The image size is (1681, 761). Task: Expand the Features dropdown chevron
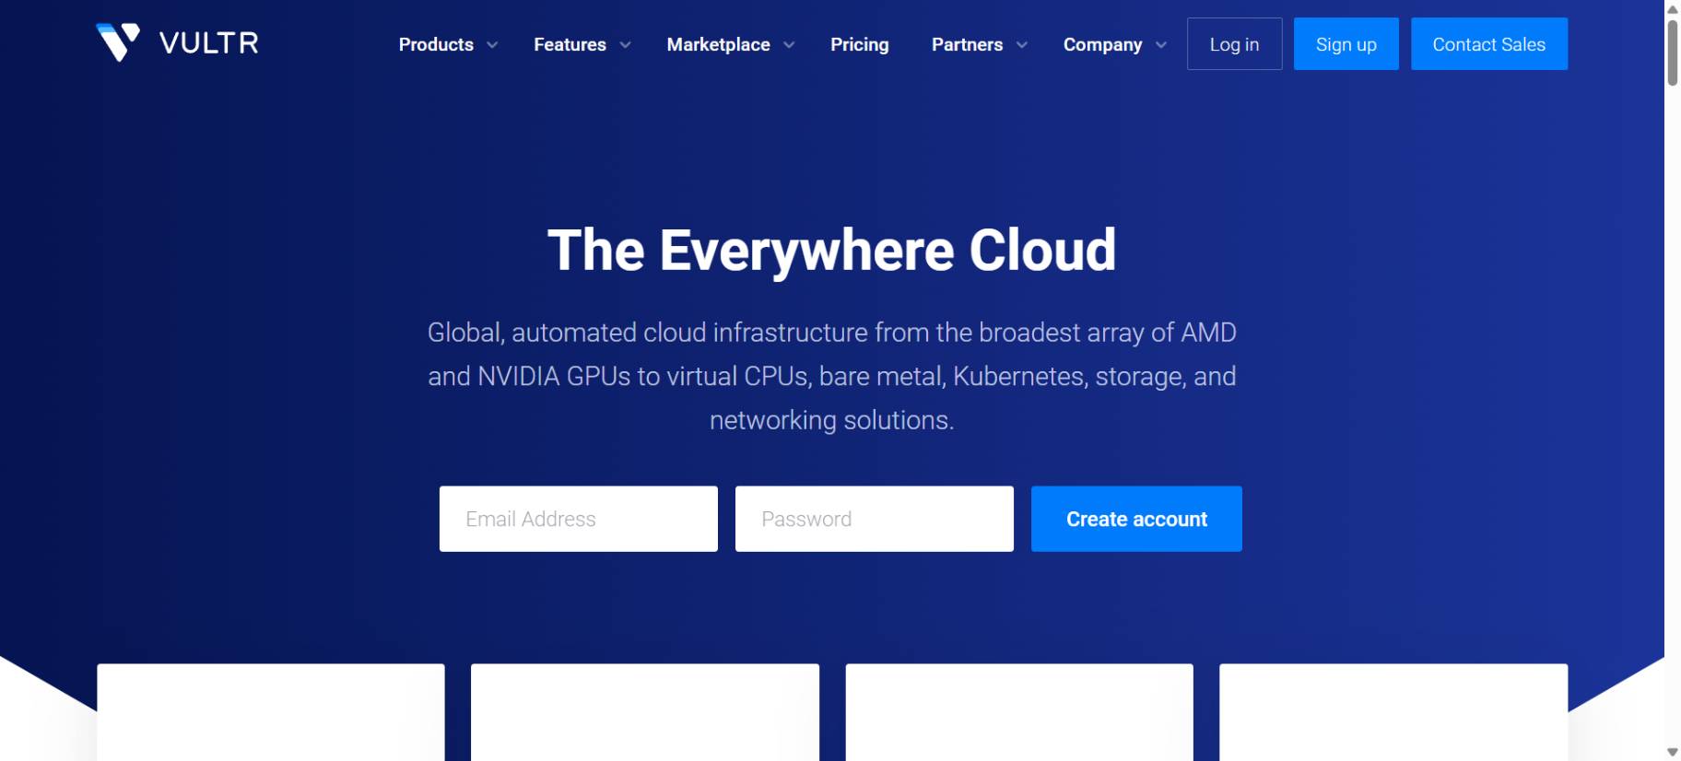pyautogui.click(x=625, y=45)
